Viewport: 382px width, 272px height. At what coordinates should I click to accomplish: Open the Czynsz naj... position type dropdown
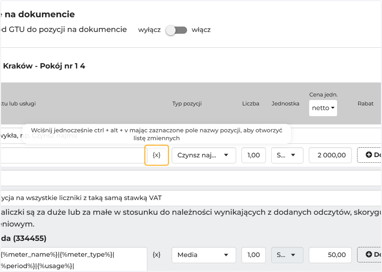(x=204, y=155)
